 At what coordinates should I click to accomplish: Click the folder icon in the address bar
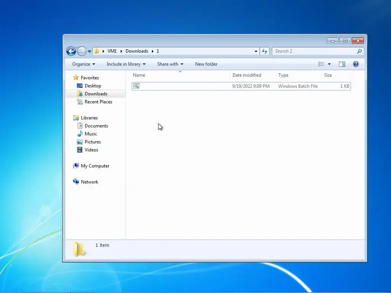click(96, 51)
